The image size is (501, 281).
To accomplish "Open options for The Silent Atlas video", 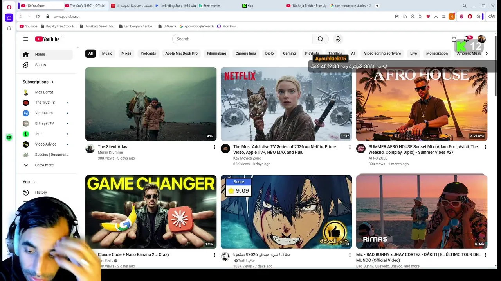I will (x=214, y=147).
